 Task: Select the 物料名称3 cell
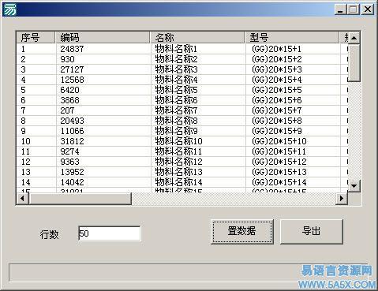tap(198, 69)
